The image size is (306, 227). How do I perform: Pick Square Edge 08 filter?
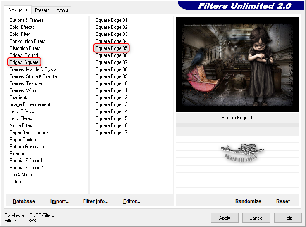coord(112,69)
